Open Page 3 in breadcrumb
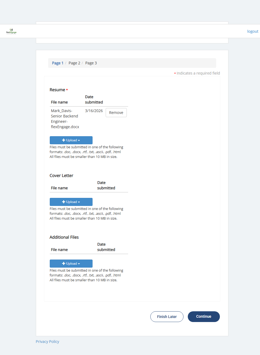The image size is (260, 355). [91, 63]
